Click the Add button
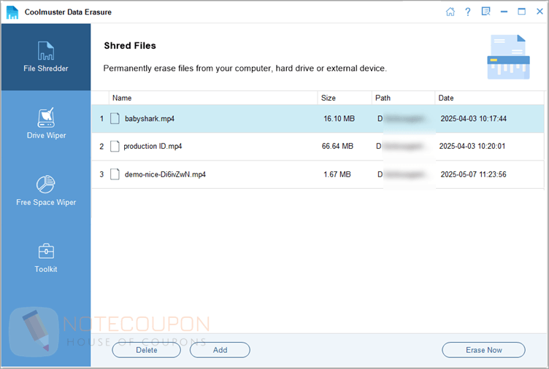 coord(220,350)
